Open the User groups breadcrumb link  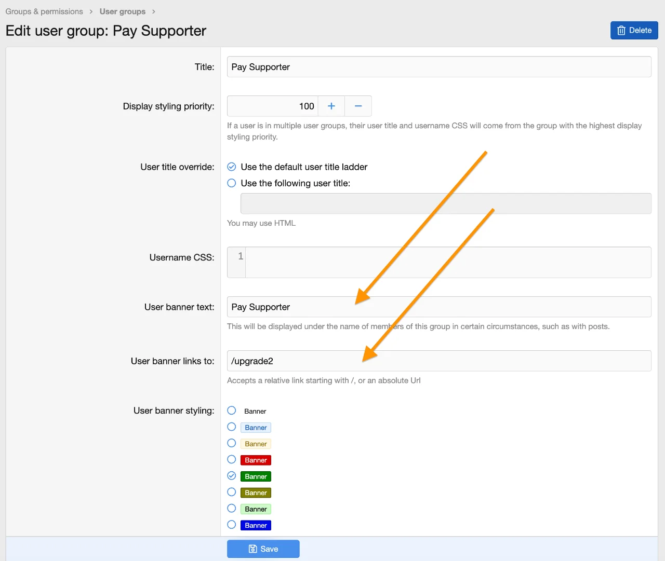pos(123,11)
